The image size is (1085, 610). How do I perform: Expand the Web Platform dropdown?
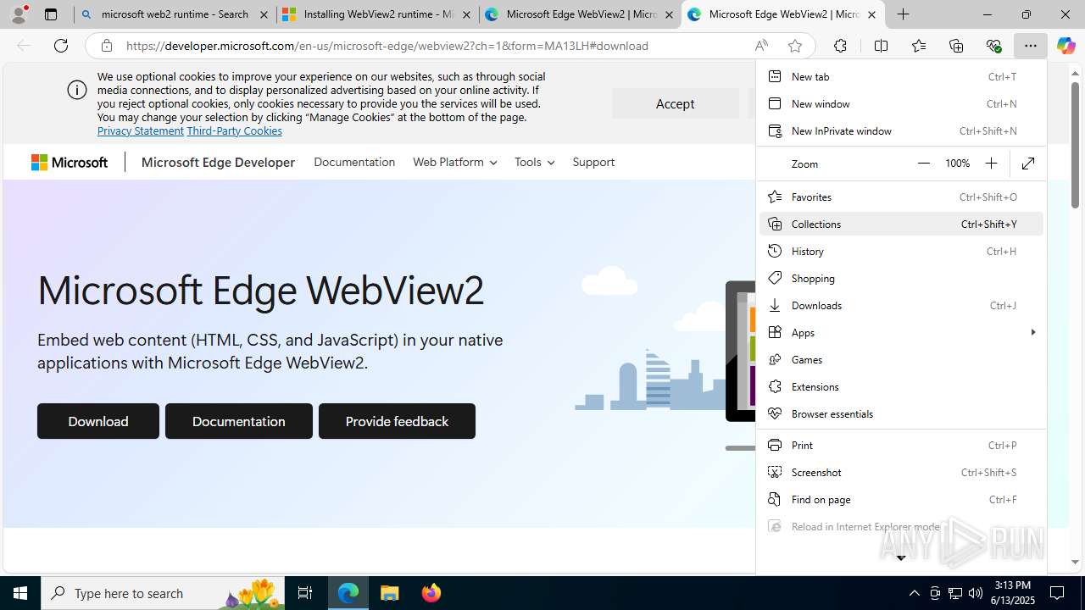point(454,162)
